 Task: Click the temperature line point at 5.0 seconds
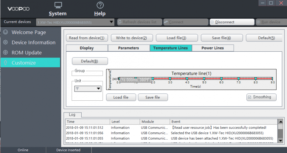click(x=204, y=78)
